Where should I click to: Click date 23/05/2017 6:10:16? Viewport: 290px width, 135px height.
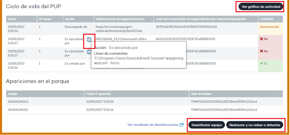coord(16,65)
